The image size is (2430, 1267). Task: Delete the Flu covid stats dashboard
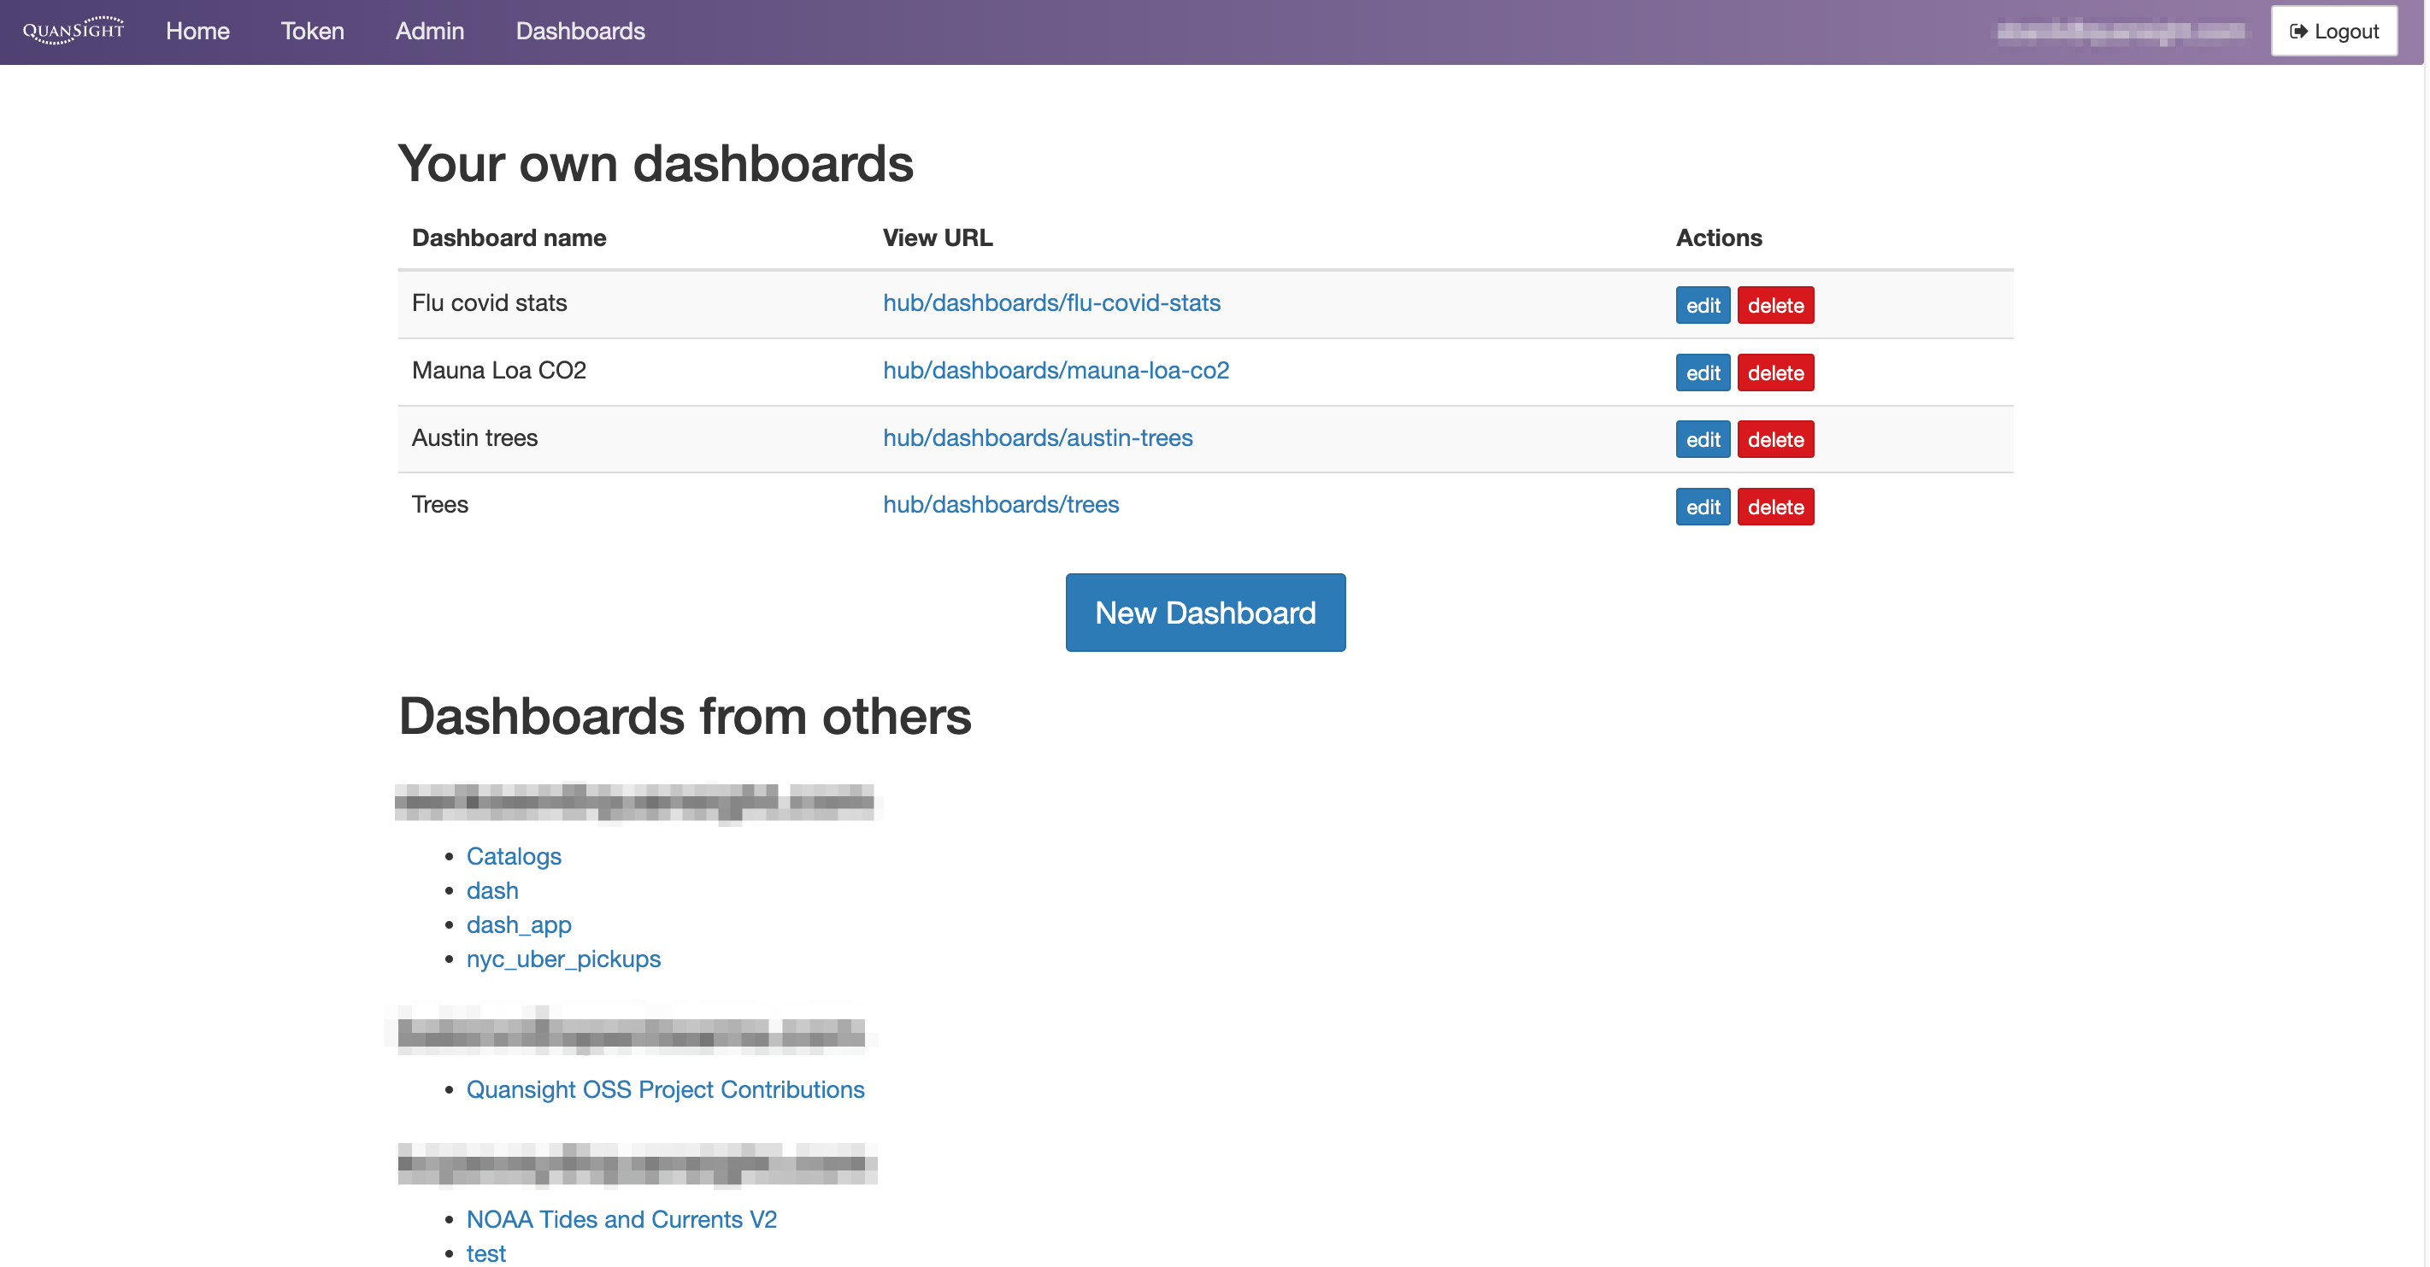1775,304
